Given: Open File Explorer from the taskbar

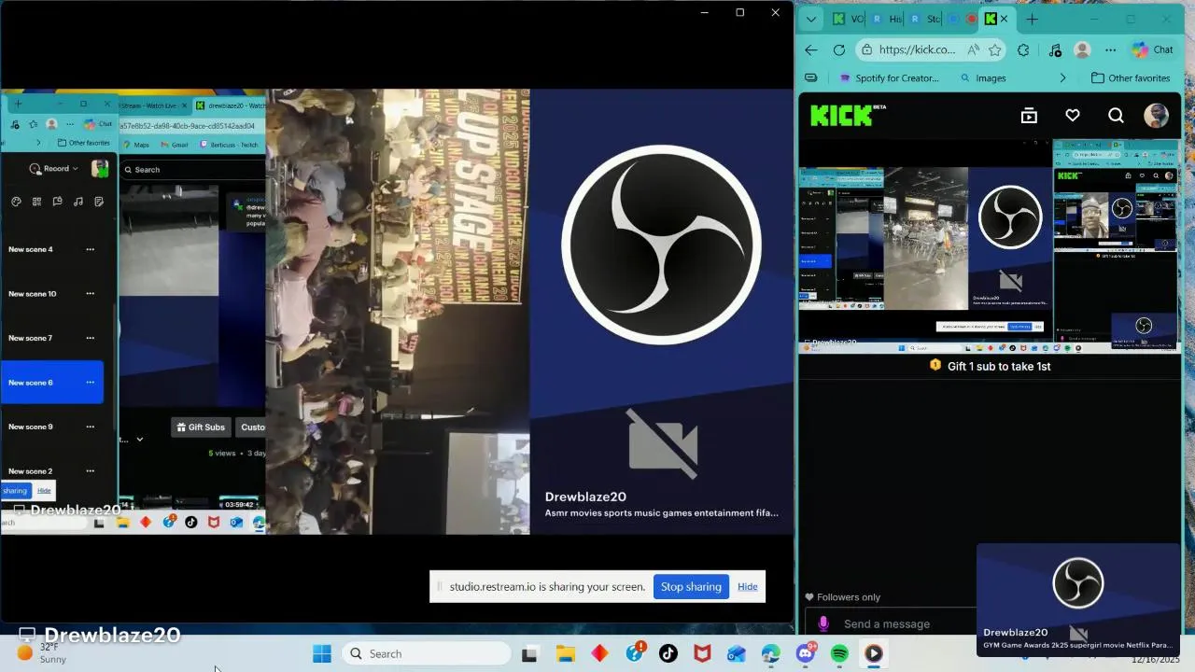Looking at the screenshot, I should point(566,653).
